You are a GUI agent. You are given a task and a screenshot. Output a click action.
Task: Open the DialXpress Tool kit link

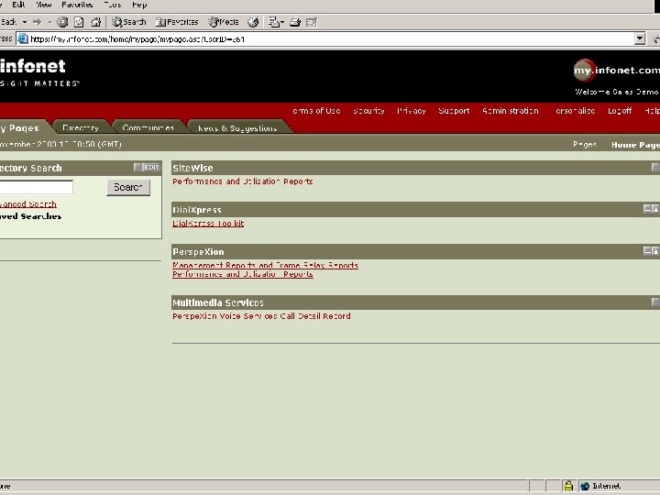click(x=208, y=224)
